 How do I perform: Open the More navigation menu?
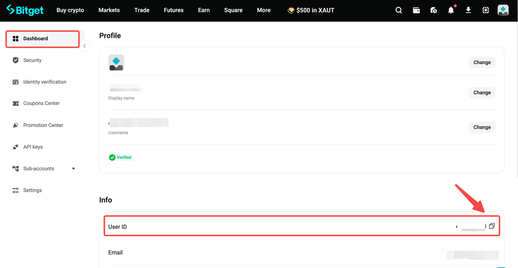(263, 10)
